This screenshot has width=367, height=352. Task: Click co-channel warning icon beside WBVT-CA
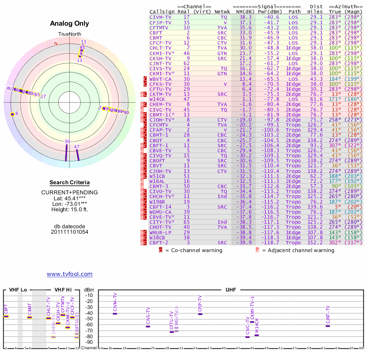tap(145, 79)
